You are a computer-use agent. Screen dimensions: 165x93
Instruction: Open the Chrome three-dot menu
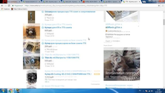163,6
